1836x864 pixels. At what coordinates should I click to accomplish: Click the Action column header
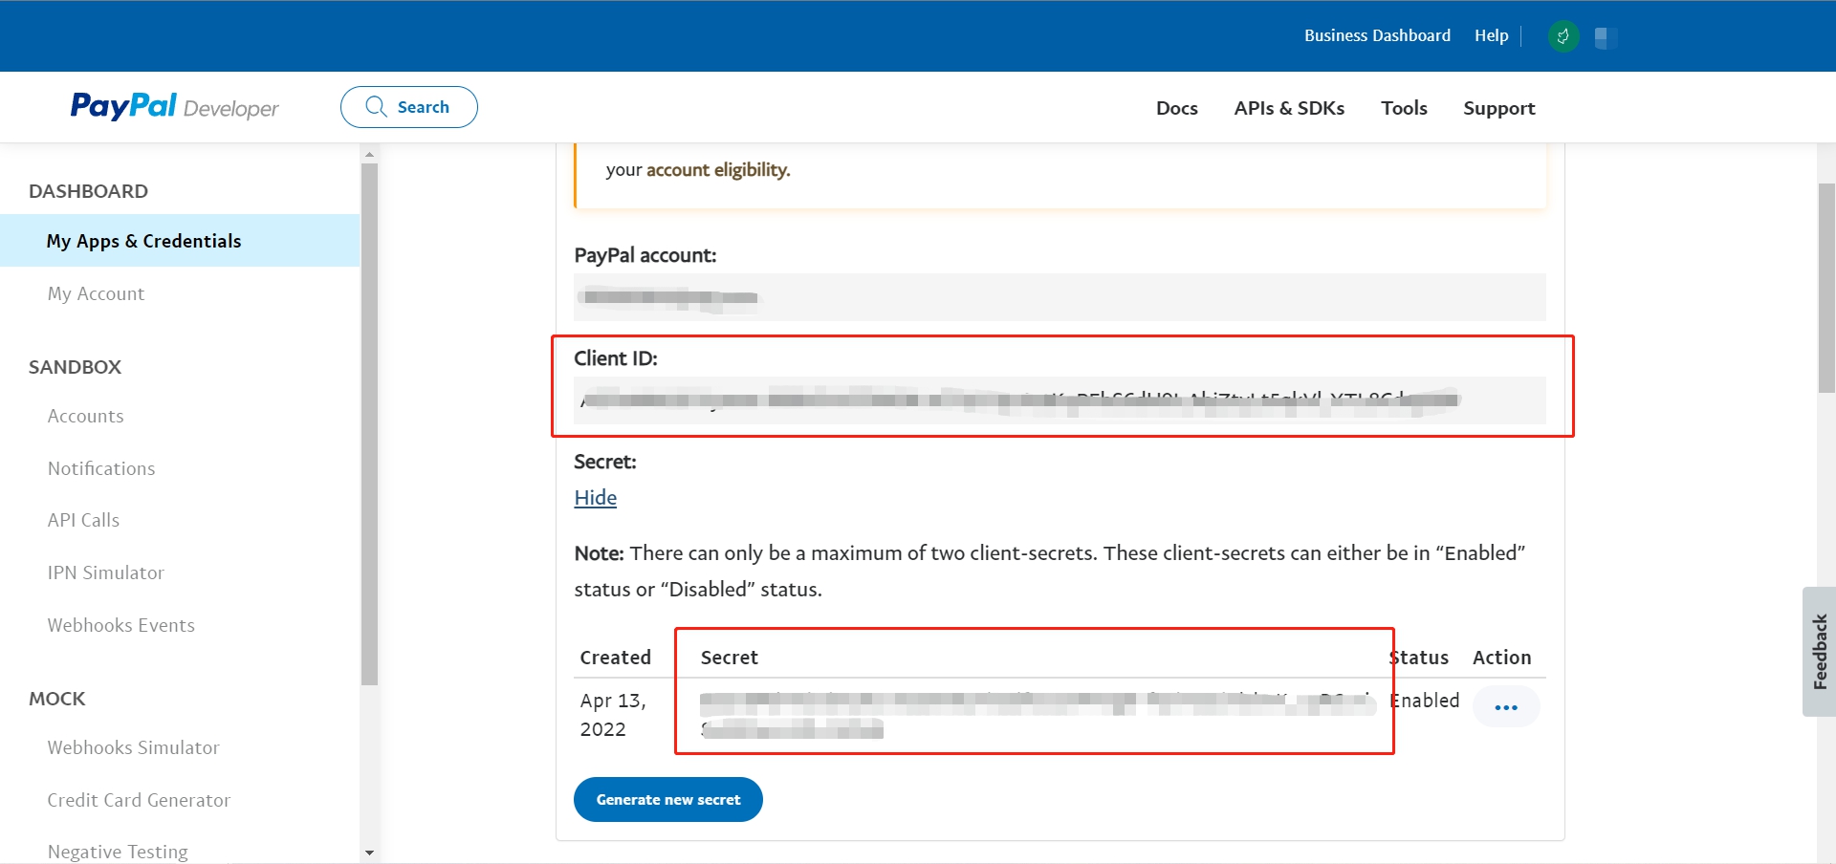pos(1501,658)
